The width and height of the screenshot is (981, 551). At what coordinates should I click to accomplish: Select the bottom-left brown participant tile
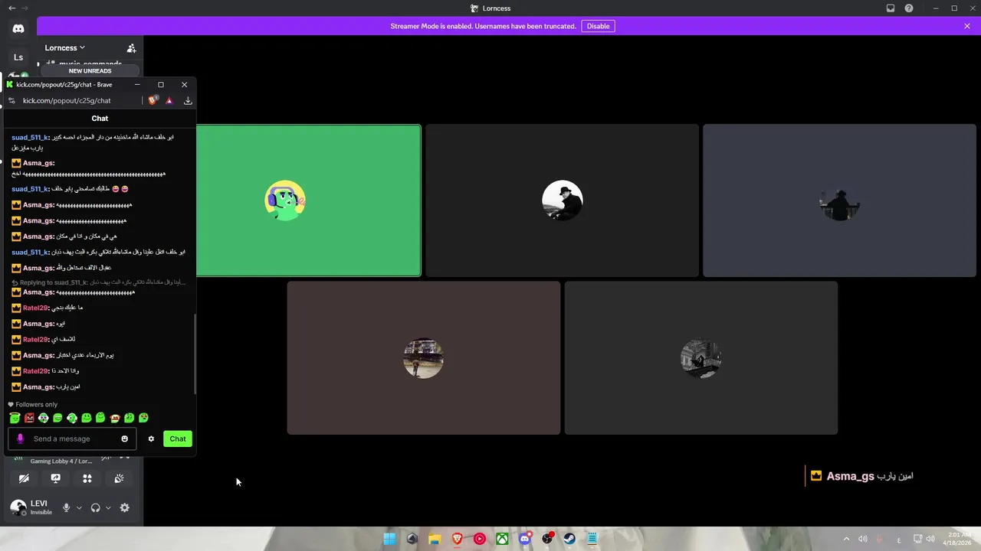click(x=424, y=358)
